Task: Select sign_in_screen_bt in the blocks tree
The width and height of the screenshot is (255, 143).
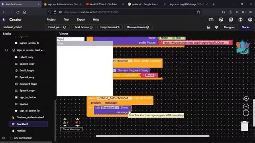Action: point(29,111)
